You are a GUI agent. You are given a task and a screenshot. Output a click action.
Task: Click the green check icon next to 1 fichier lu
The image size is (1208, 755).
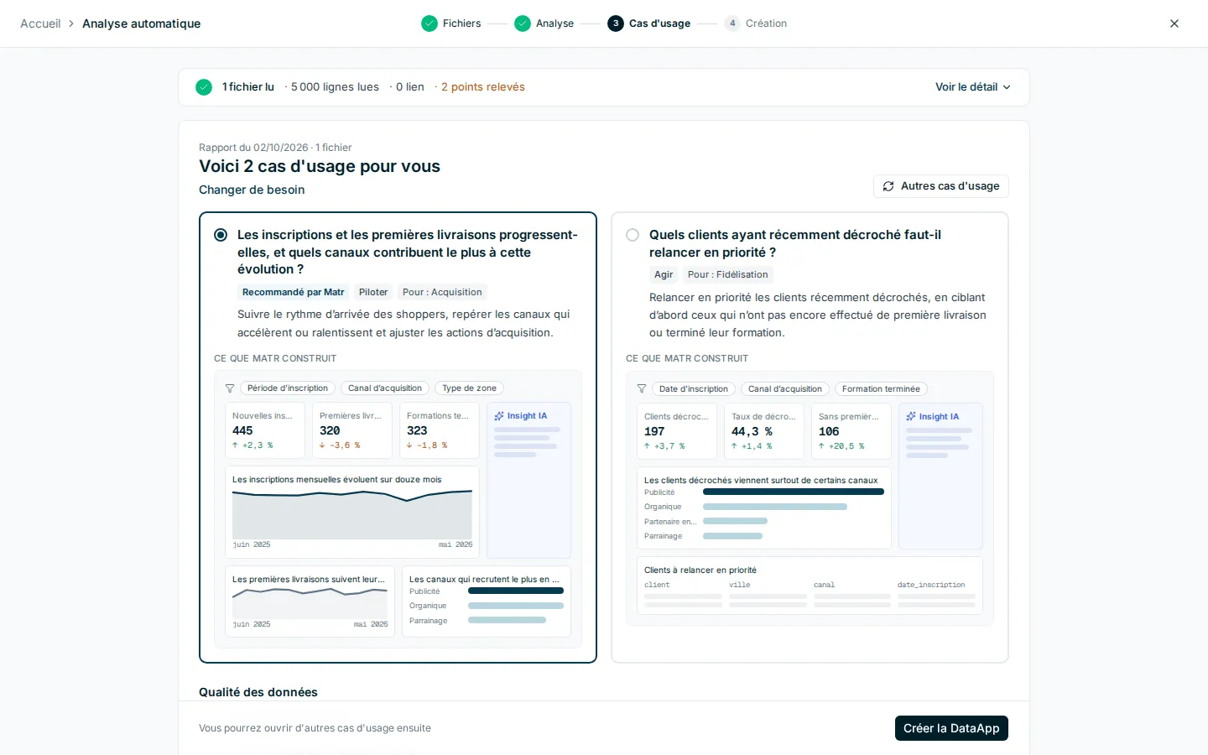204,87
